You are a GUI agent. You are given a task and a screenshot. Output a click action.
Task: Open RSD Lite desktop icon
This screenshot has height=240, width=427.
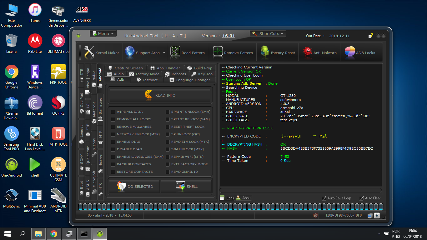pos(35,43)
